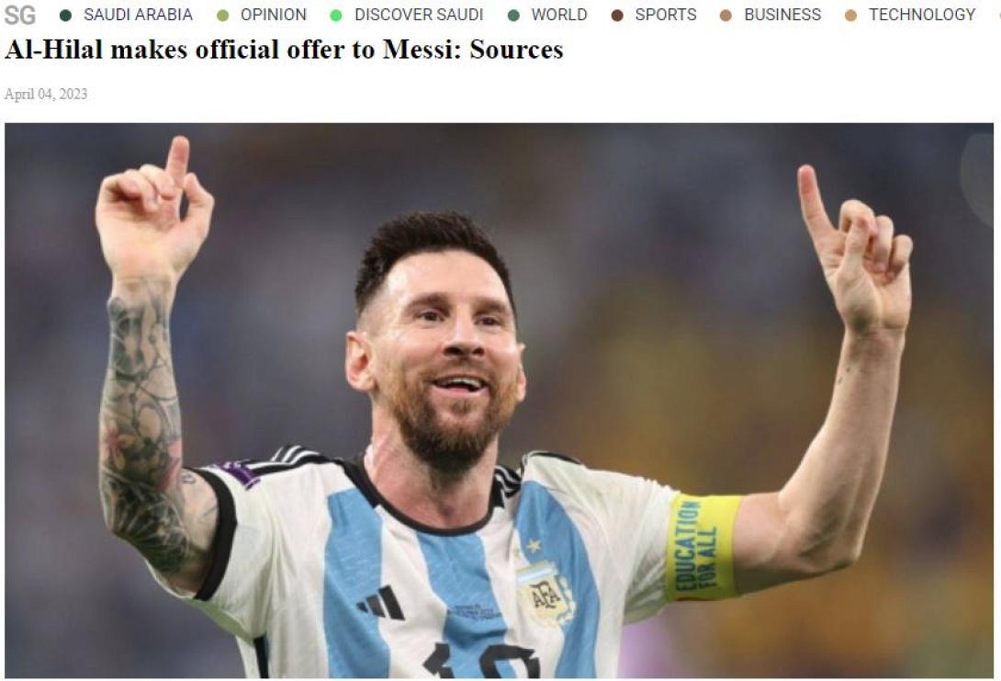Image resolution: width=1001 pixels, height=681 pixels.
Task: Click the tan dot beside Business
Action: [725, 16]
